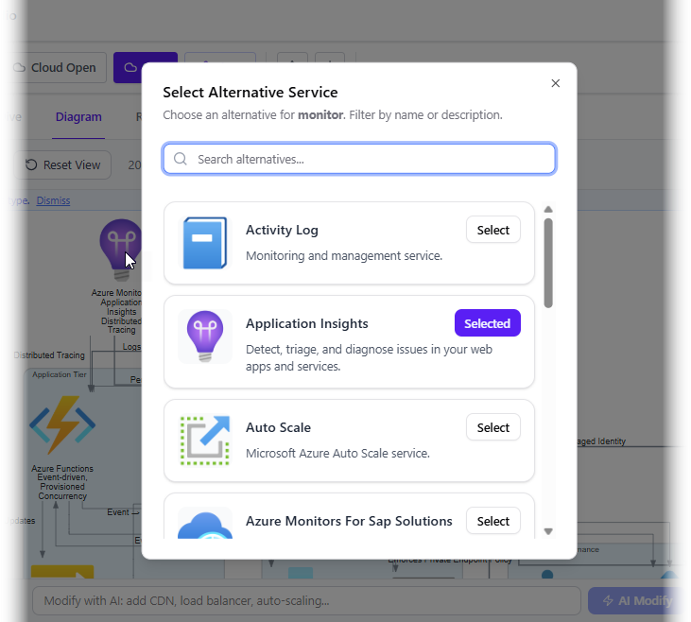Click the Auto Scale arrow icon
The height and width of the screenshot is (622, 691).
click(x=204, y=441)
